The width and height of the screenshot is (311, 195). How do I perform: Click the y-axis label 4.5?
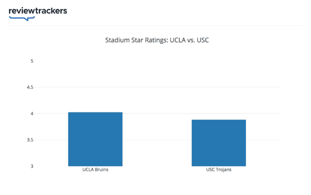click(x=30, y=87)
